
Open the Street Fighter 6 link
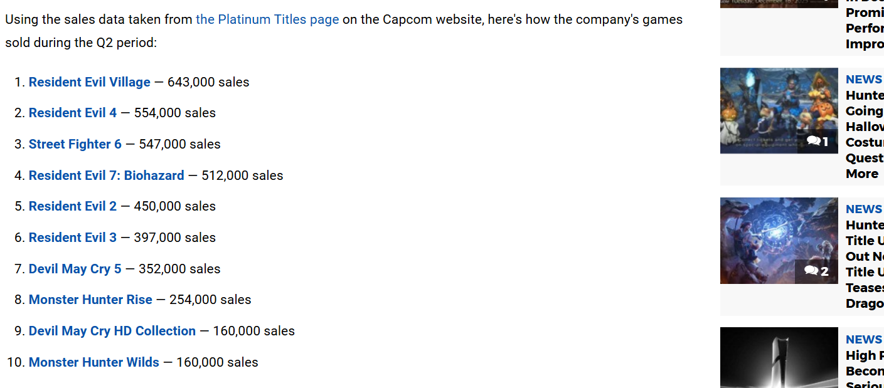(x=75, y=144)
